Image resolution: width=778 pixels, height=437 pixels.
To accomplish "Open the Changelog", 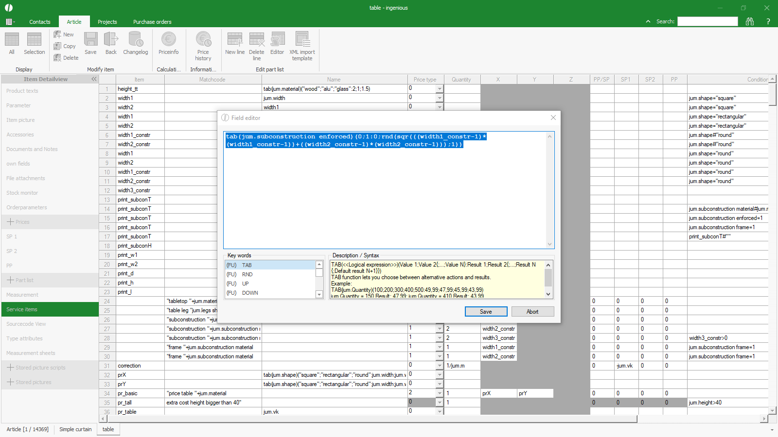I will (135, 40).
